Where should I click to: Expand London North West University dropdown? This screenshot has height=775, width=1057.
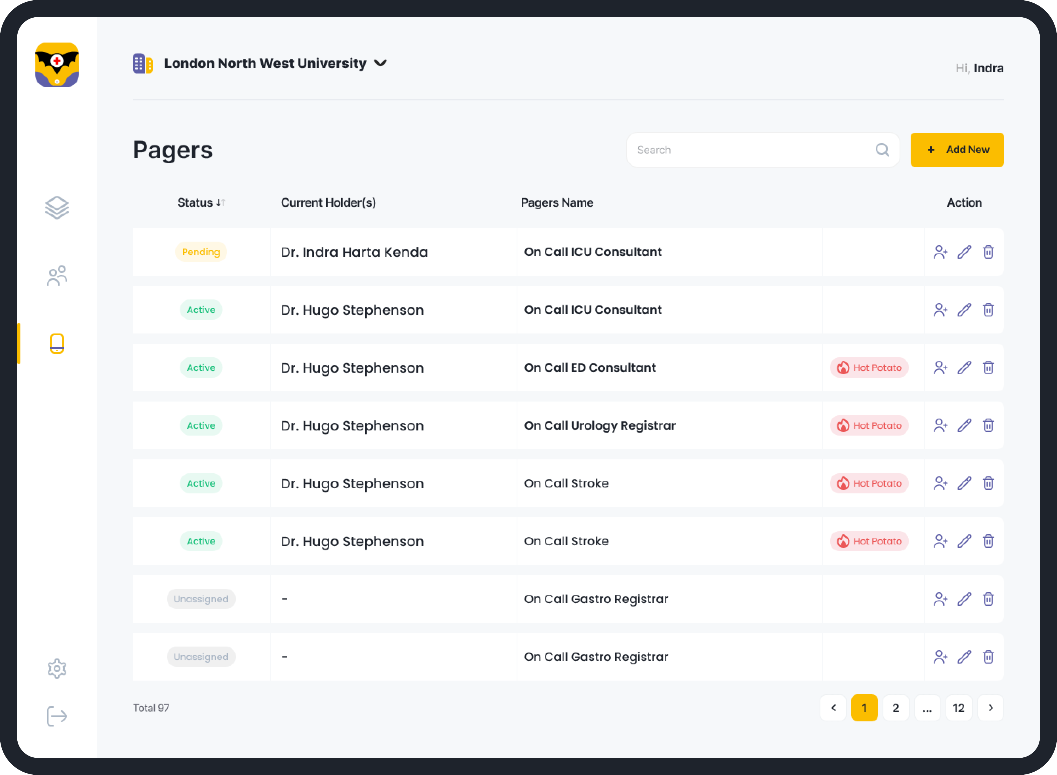(x=381, y=63)
